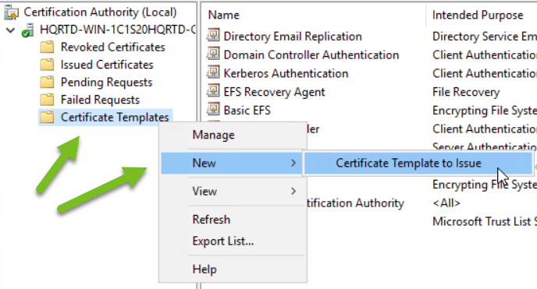Click the HQRTD-WIN server icon with green check
Screen dimensions: 537x289
[x=28, y=30]
